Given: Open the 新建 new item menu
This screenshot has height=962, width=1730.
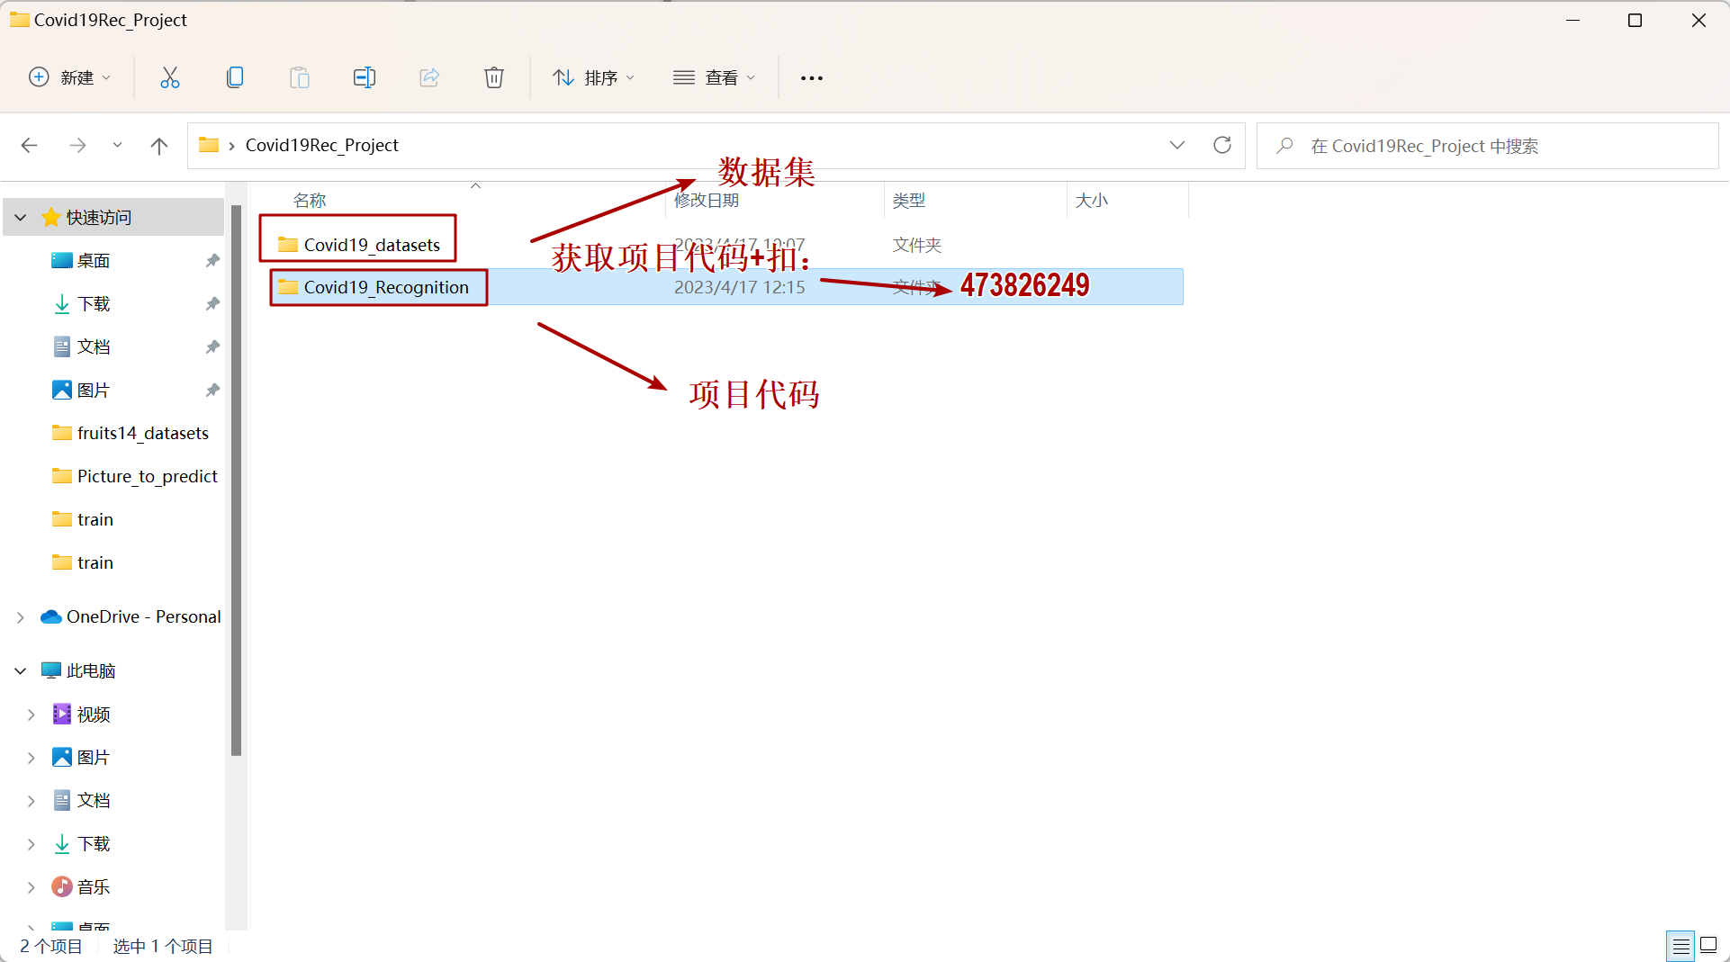Looking at the screenshot, I should pyautogui.click(x=70, y=77).
